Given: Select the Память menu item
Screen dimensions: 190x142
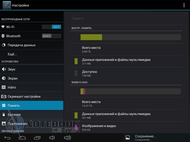Looking at the screenshot, I should click(32, 105).
